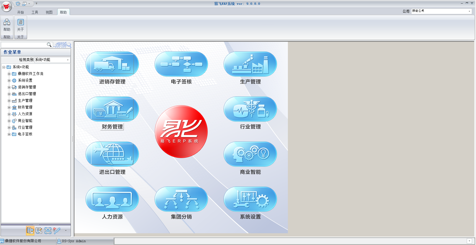Image resolution: width=476 pixels, height=245 pixels.
Task: Open the 系统设置 settings module icon
Action: point(250,199)
